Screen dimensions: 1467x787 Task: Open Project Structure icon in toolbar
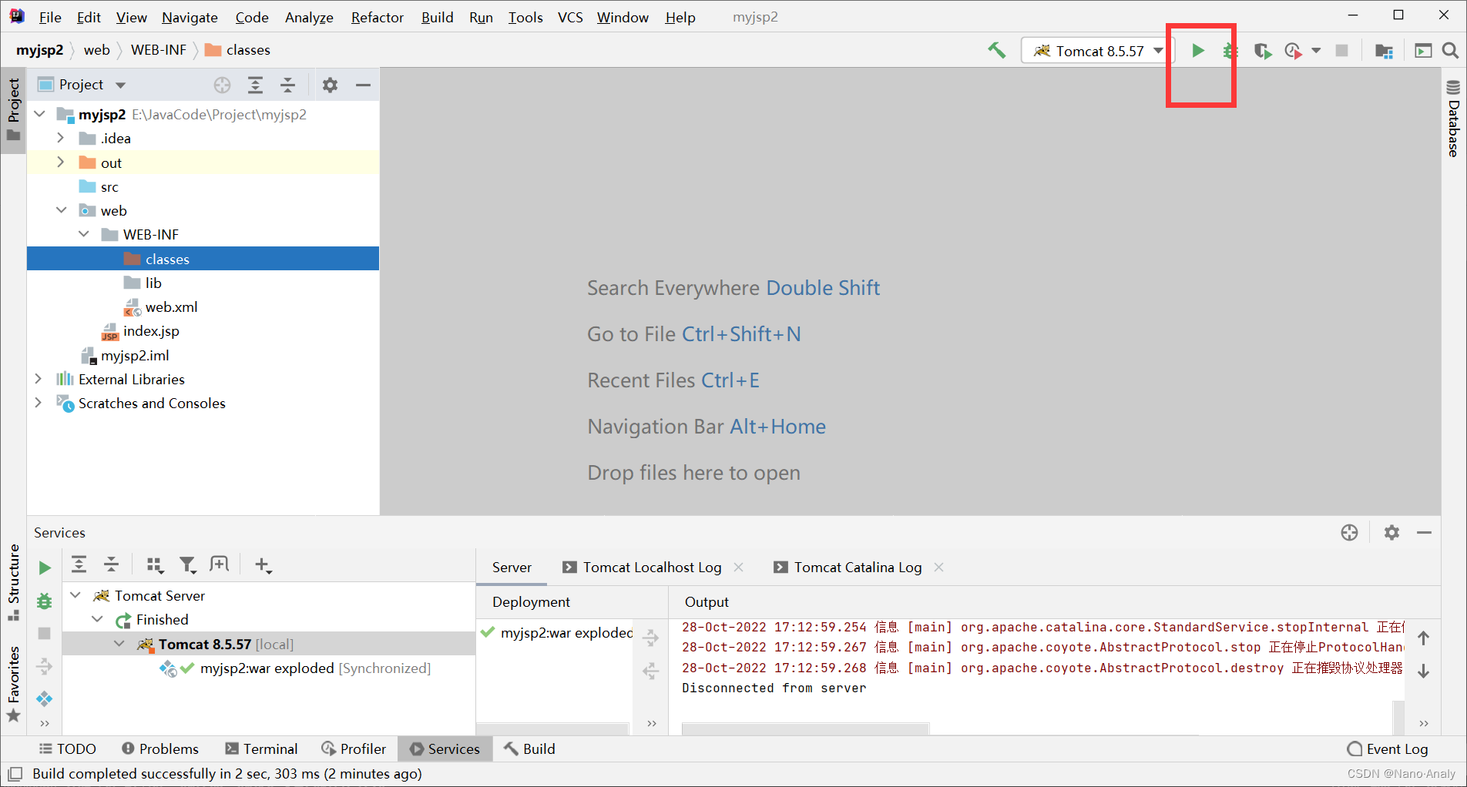click(x=1384, y=51)
